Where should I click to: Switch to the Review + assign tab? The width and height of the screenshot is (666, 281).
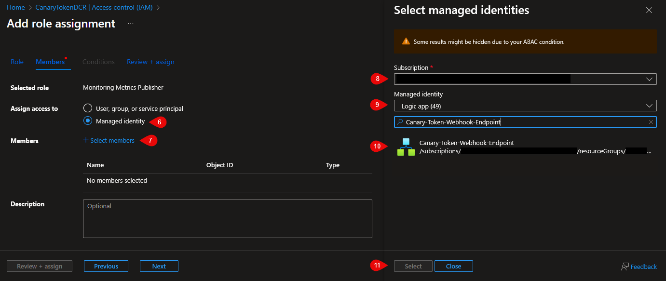pos(150,62)
